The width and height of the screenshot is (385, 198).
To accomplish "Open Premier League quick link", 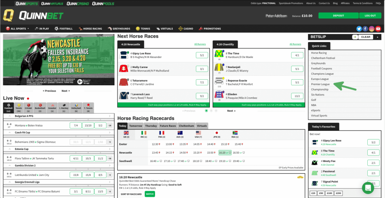I will pyautogui.click(x=320, y=85).
